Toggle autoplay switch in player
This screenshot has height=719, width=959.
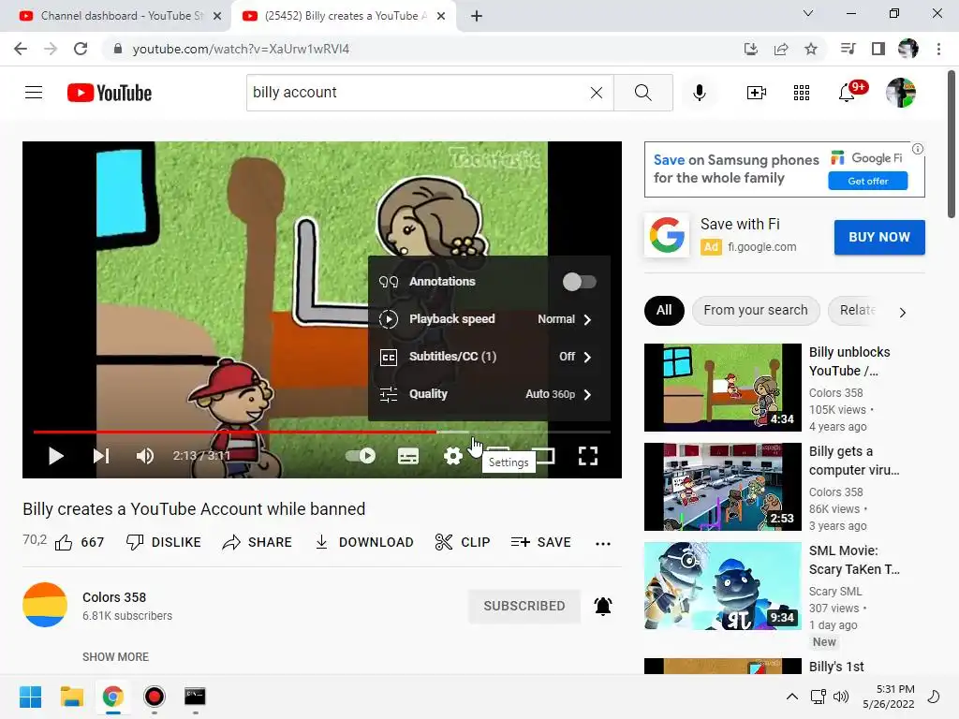(x=361, y=456)
